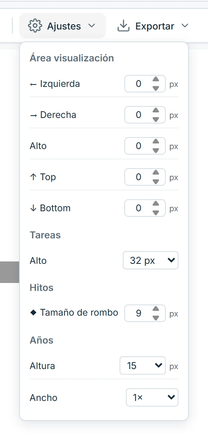Increase Tamaño de rombo with up arrow

(156, 309)
